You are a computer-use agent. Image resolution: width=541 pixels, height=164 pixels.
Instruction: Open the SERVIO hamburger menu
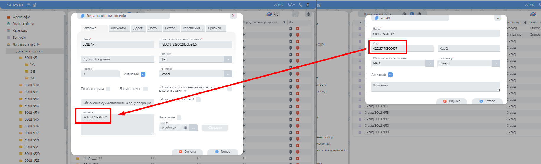click(28, 5)
